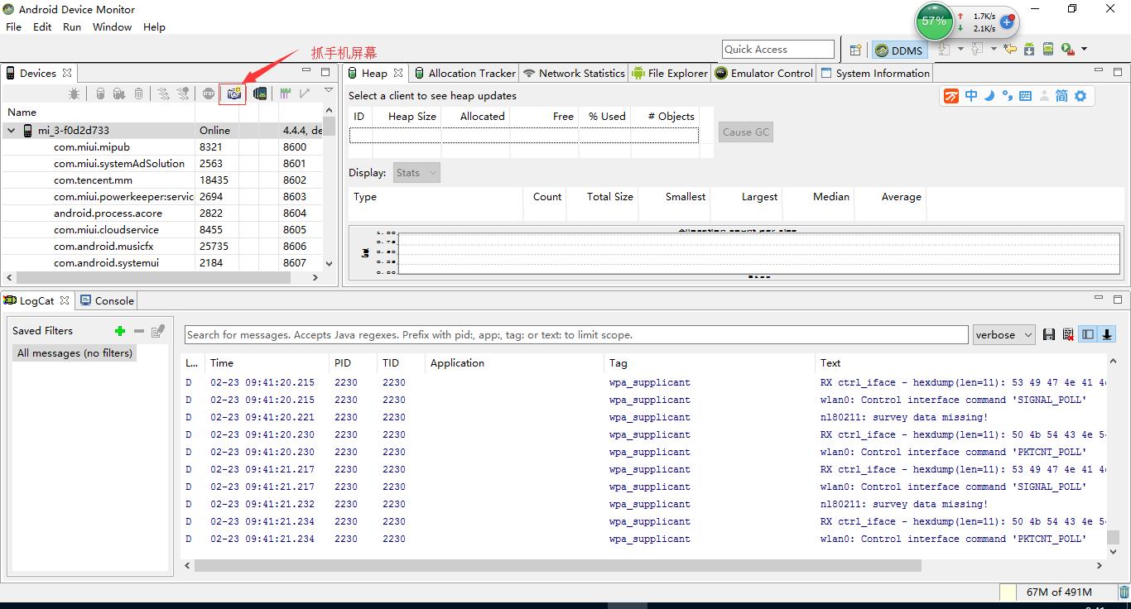Switch to the Allocation Tracker tab
Screen dimensions: 1131x609
[464, 73]
